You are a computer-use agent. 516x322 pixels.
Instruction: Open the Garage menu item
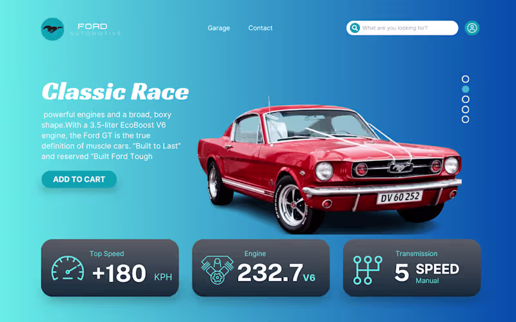tap(219, 28)
